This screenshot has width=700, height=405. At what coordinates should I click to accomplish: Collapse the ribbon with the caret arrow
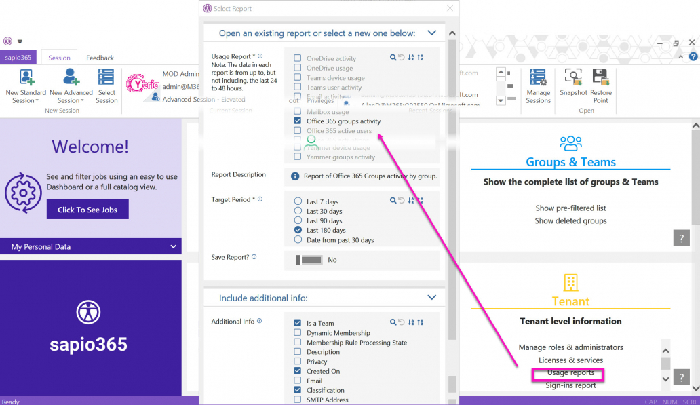tap(680, 57)
